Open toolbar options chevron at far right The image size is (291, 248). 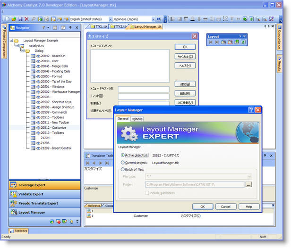point(281,19)
